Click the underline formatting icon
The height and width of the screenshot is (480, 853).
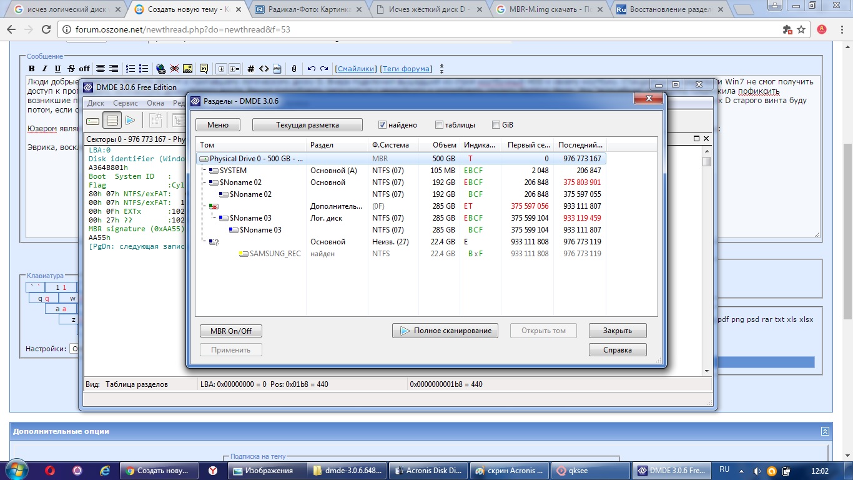pyautogui.click(x=57, y=69)
